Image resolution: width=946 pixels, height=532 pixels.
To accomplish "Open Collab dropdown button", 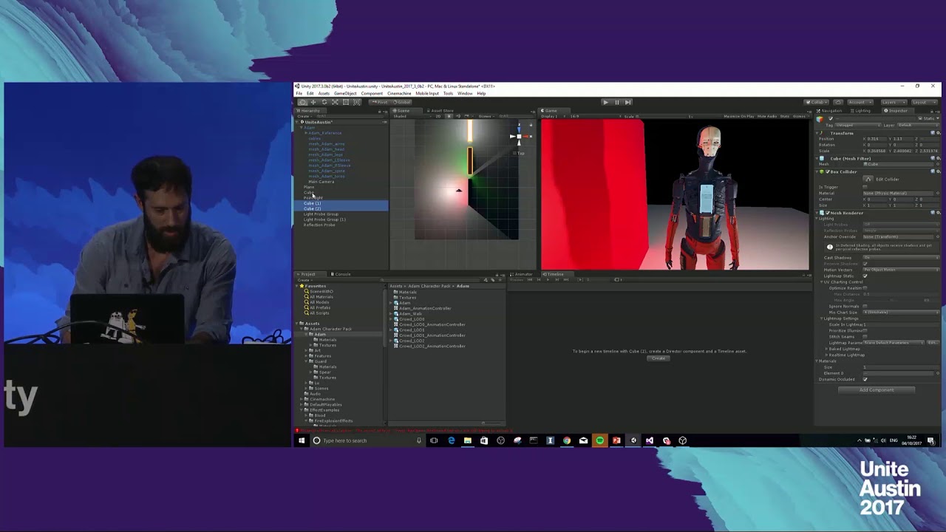I will pos(817,102).
